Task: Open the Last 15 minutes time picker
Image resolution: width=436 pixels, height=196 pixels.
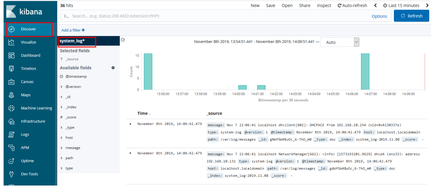Action: (401, 5)
